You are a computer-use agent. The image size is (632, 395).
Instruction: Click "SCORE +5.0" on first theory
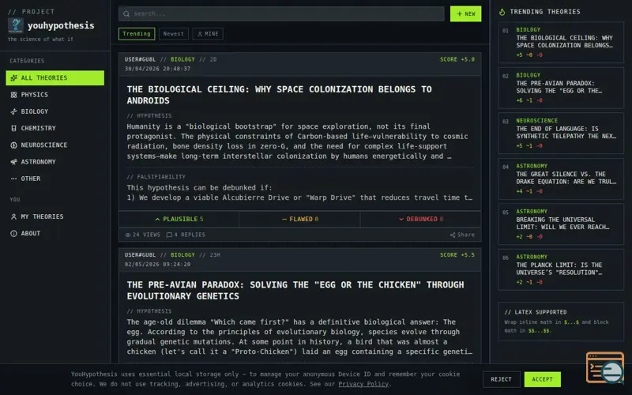(x=457, y=59)
